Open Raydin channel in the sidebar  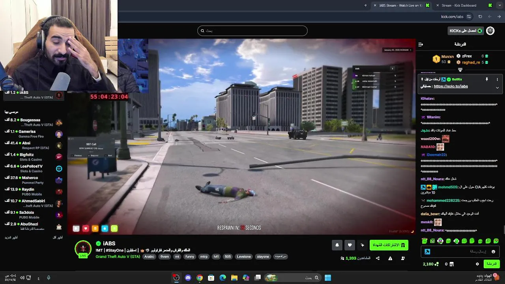click(x=34, y=192)
